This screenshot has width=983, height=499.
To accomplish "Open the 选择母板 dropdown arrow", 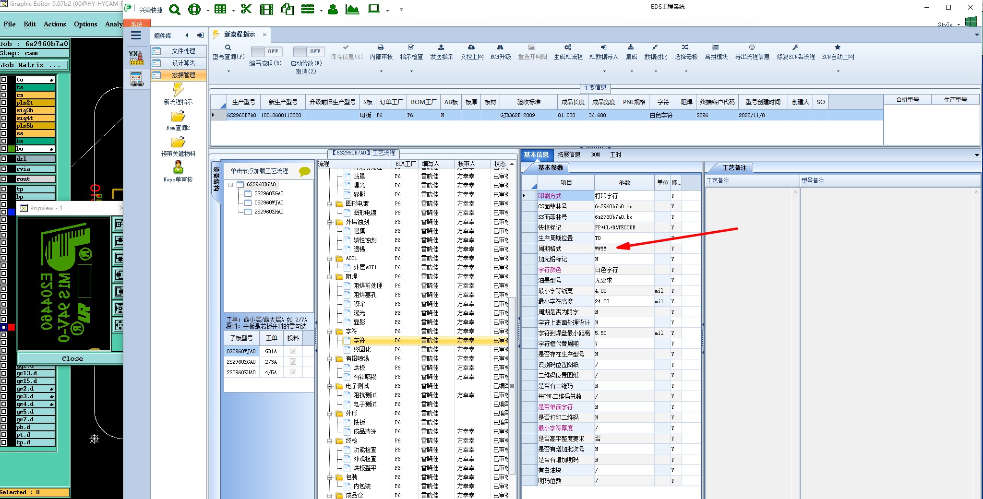I will (x=686, y=71).
